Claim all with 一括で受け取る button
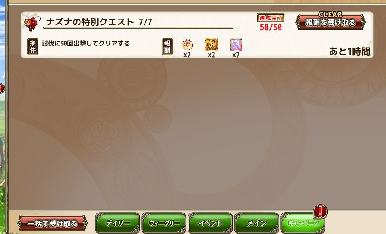This screenshot has height=234, width=386. click(x=52, y=223)
